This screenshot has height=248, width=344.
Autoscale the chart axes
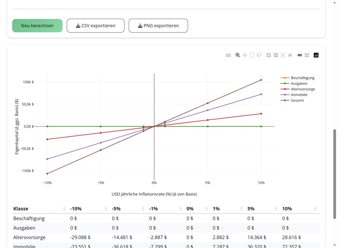click(283, 55)
